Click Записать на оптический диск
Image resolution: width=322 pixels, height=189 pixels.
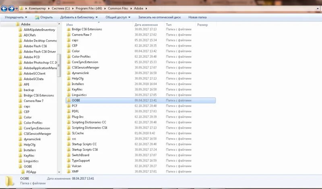(x=159, y=17)
